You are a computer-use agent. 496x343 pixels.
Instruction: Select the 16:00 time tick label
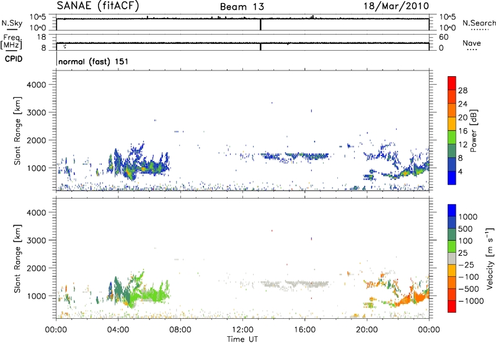coord(304,330)
